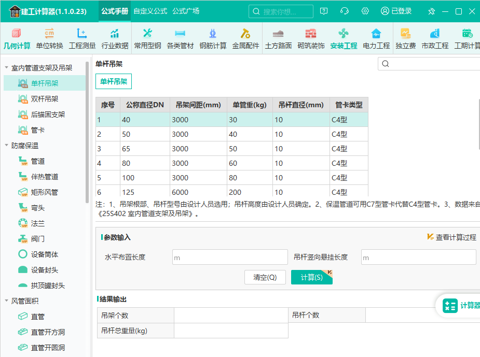Switch to the 公式广场 tab

click(186, 11)
